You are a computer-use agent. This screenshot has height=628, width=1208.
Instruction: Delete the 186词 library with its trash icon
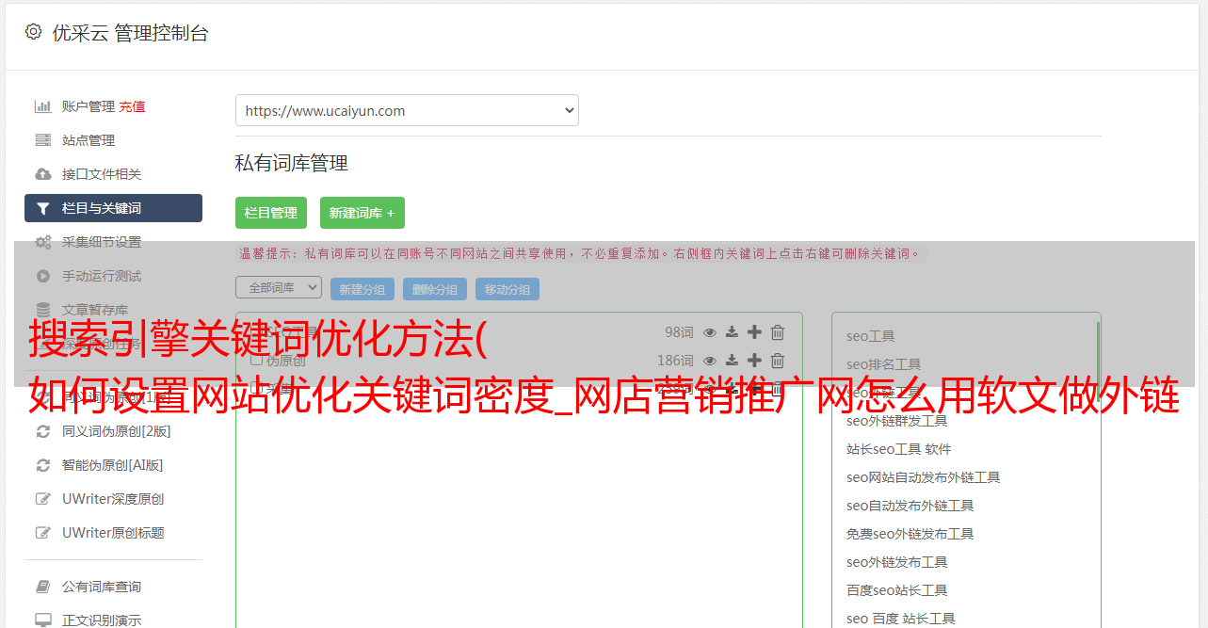coord(778,361)
